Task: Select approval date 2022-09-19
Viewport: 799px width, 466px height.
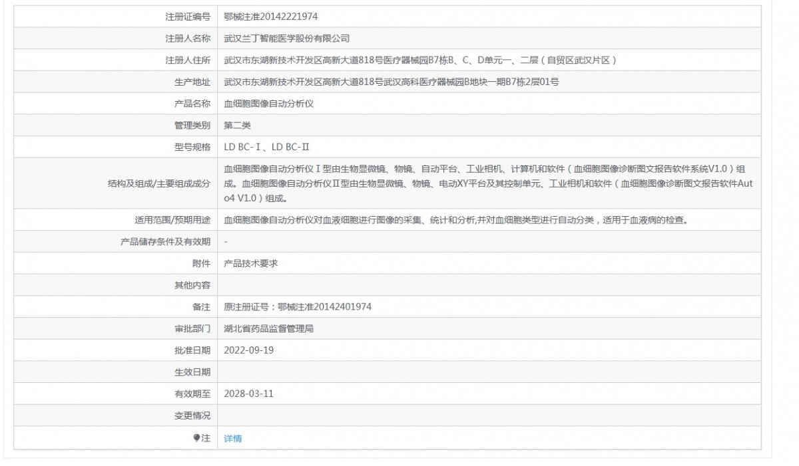Action: 249,350
